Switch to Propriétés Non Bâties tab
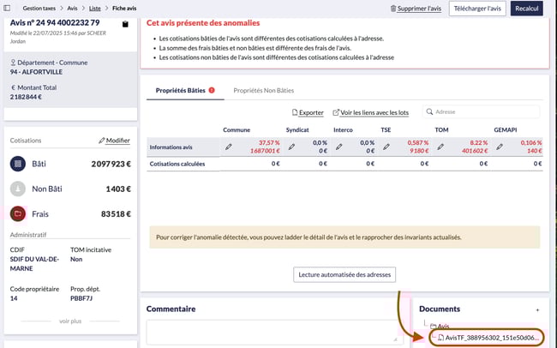This screenshot has width=557, height=348. tap(265, 89)
